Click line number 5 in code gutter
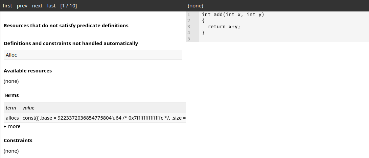This screenshot has width=369, height=158. [x=188, y=39]
